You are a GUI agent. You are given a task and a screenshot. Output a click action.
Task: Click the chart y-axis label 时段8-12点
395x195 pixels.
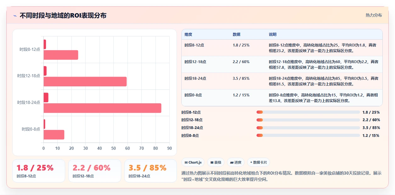(x=30, y=49)
